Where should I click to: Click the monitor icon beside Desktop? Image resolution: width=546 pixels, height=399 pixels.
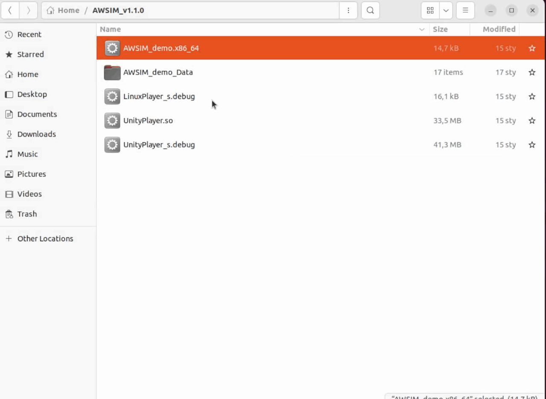tap(9, 94)
